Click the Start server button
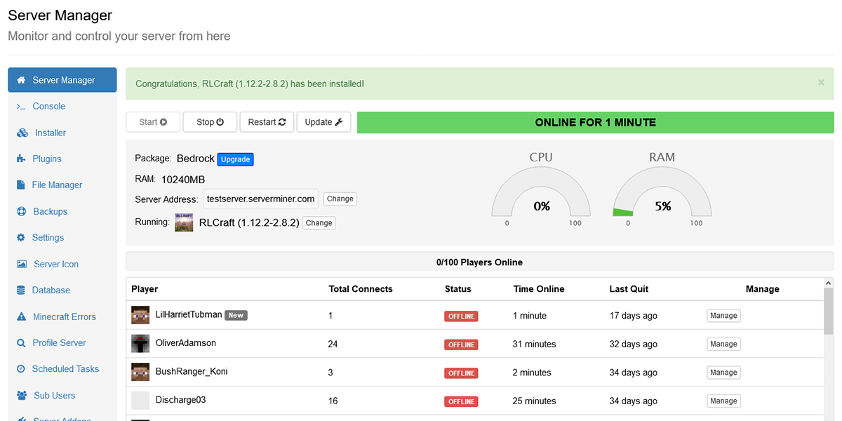This screenshot has height=421, width=842. pos(153,122)
